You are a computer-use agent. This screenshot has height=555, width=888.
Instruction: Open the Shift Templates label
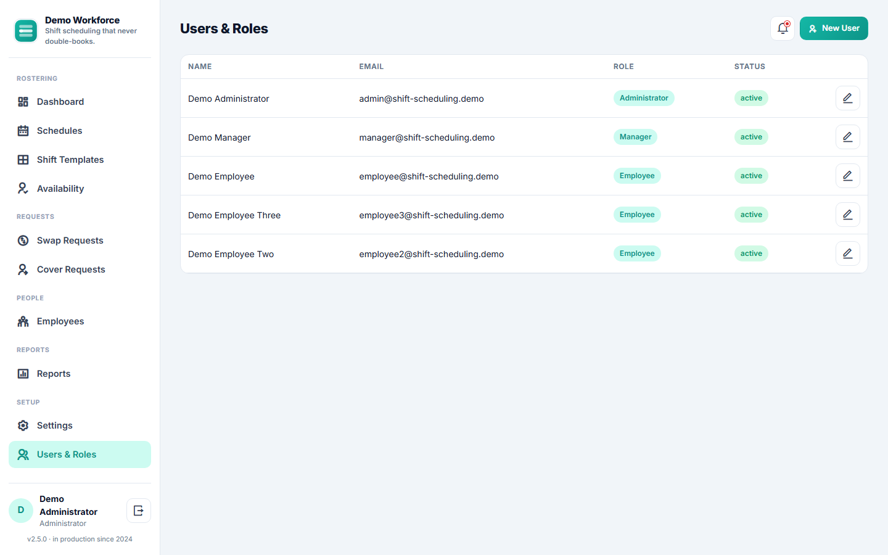[70, 160]
